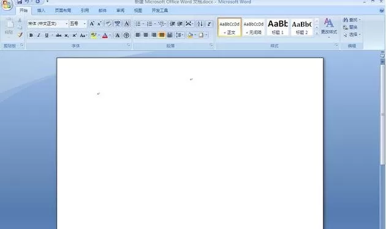Open Asian layout options
386x229 pixels.
(189, 24)
